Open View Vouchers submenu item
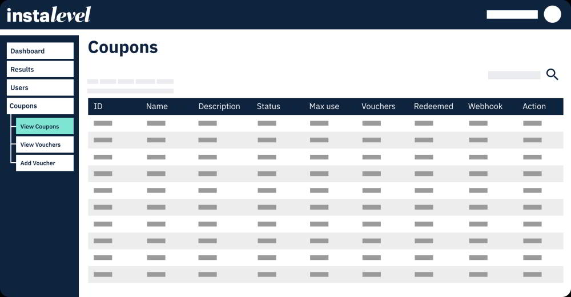571x297 pixels. coord(45,145)
